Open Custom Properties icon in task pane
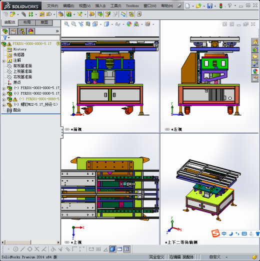This screenshot has width=260, height=261. 255,78
